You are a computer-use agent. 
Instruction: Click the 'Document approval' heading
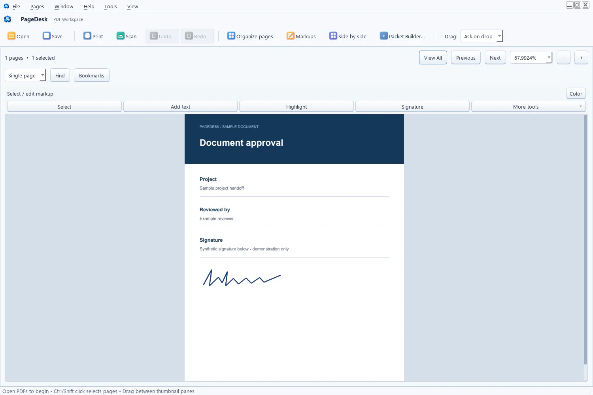pyautogui.click(x=241, y=143)
